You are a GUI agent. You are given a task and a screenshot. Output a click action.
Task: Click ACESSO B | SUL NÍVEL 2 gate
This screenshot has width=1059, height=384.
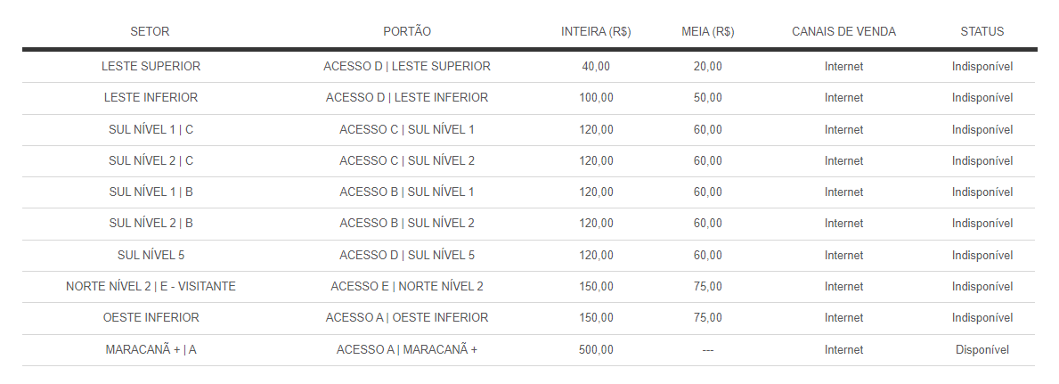click(406, 223)
